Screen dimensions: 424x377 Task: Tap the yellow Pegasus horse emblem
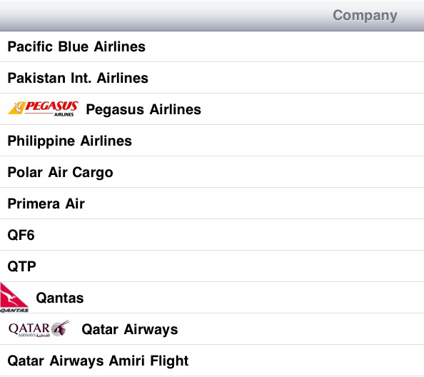point(16,108)
